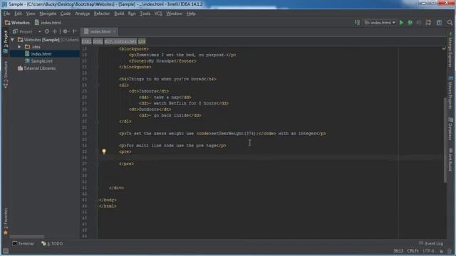
Task: Click the VCS update project icon
Action: pos(428,22)
